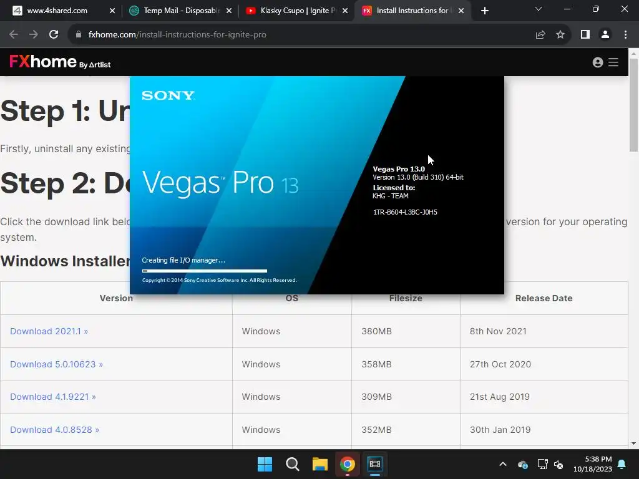Click the Download 2021.1 link
This screenshot has width=639, height=479.
(49, 331)
